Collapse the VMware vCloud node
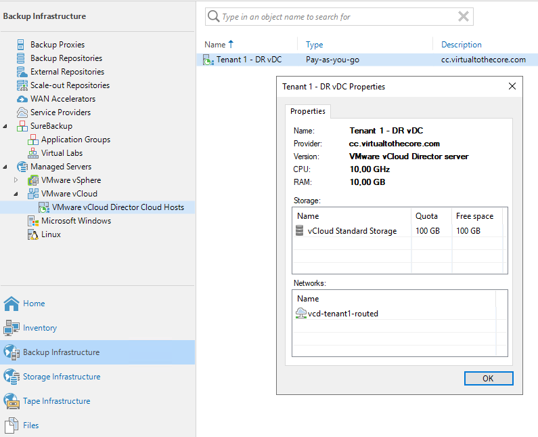This screenshot has width=538, height=437. point(16,194)
